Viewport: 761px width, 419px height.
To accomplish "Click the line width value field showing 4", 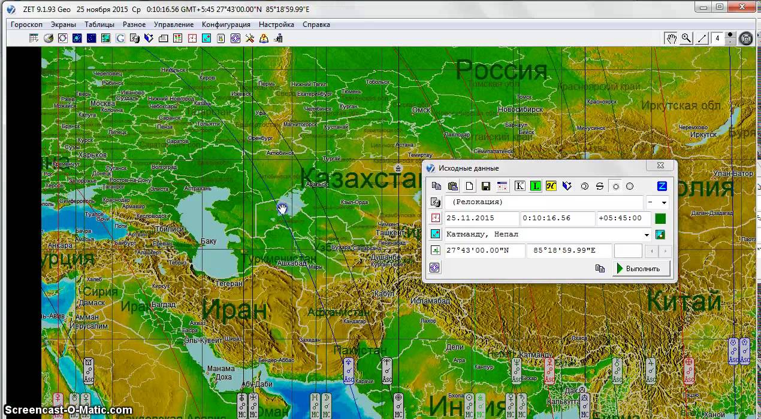I will pos(717,38).
